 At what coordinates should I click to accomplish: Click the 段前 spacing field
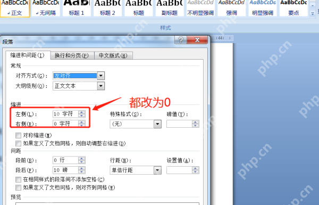coord(65,160)
